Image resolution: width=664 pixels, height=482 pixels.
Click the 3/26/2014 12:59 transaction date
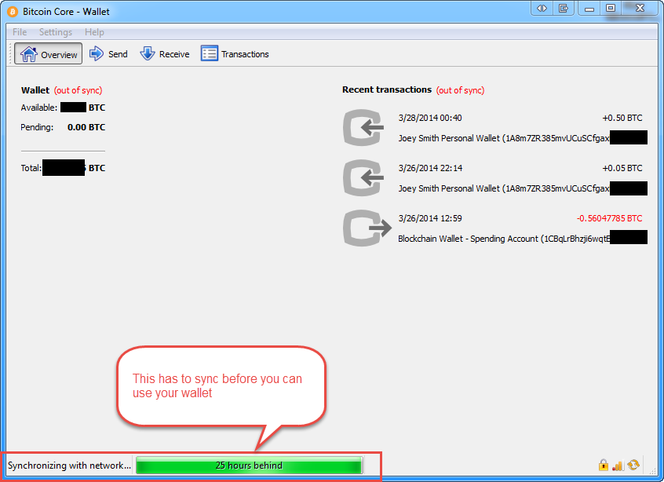pyautogui.click(x=430, y=218)
